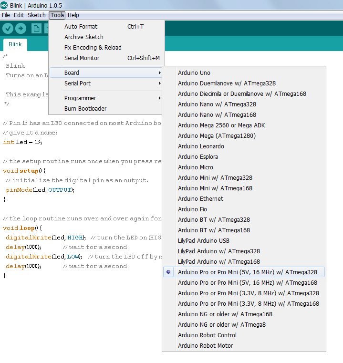Select Arduino NG or older w/ ATmega8
The image size is (343, 363).
pyautogui.click(x=244, y=324)
